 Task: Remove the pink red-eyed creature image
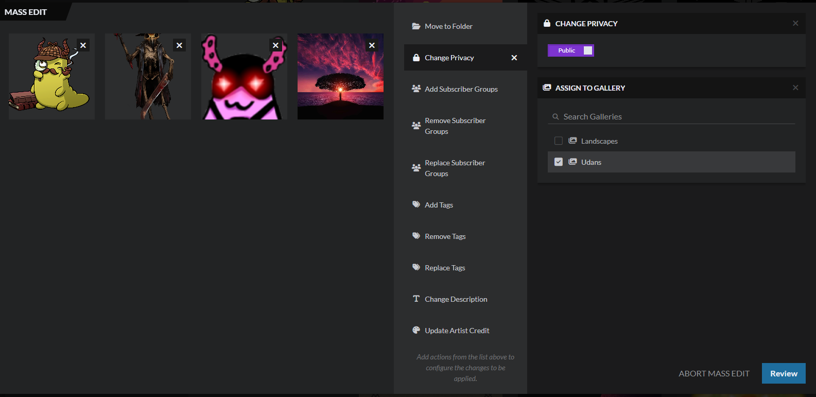tap(275, 45)
